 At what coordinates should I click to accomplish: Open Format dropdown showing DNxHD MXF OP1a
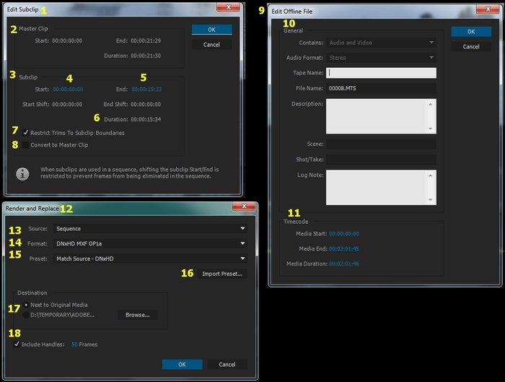pyautogui.click(x=151, y=243)
